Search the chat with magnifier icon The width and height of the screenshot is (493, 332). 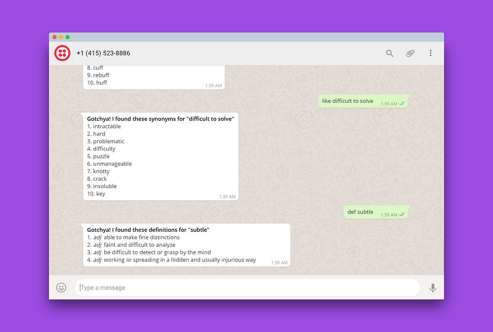389,53
